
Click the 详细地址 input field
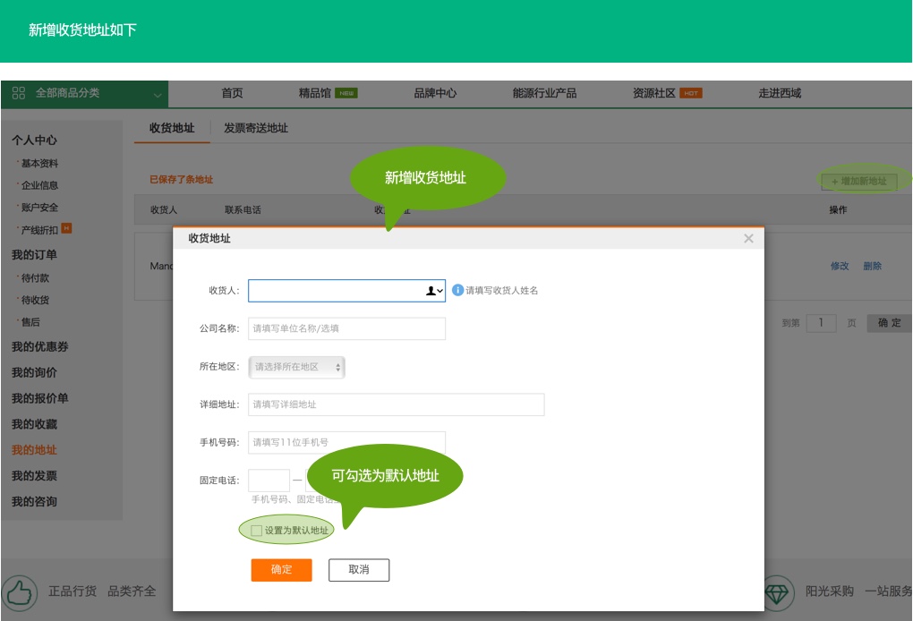tap(396, 404)
